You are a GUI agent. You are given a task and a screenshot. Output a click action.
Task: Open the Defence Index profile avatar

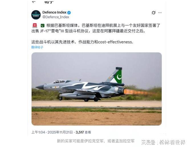[36, 15]
